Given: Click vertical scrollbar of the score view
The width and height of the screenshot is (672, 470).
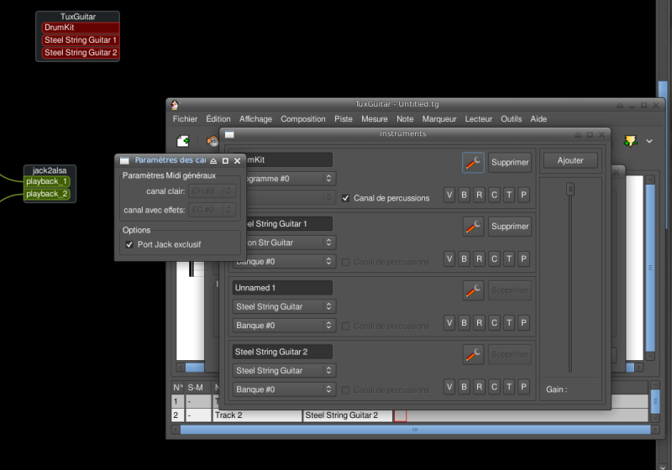Looking at the screenshot, I should click(x=650, y=268).
